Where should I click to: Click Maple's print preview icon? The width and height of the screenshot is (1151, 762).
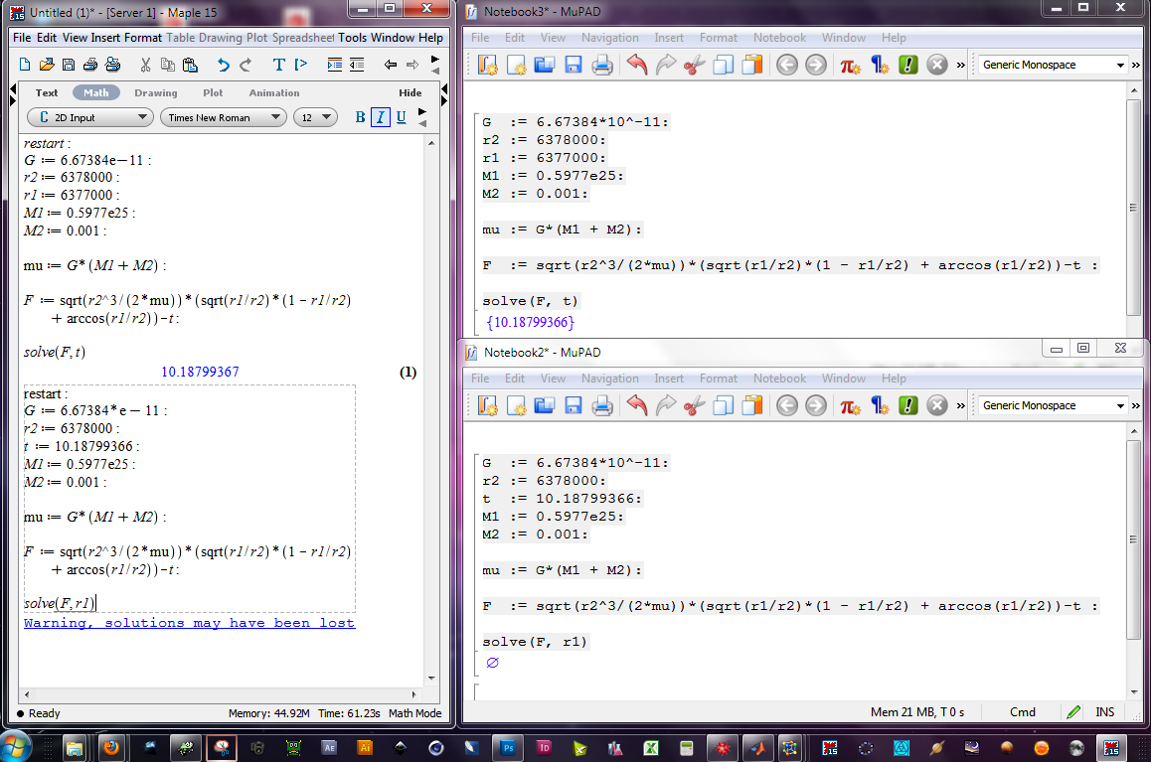click(113, 65)
